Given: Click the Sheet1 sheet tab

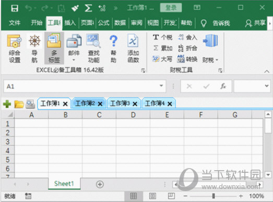Looking at the screenshot, I should pos(64,184).
